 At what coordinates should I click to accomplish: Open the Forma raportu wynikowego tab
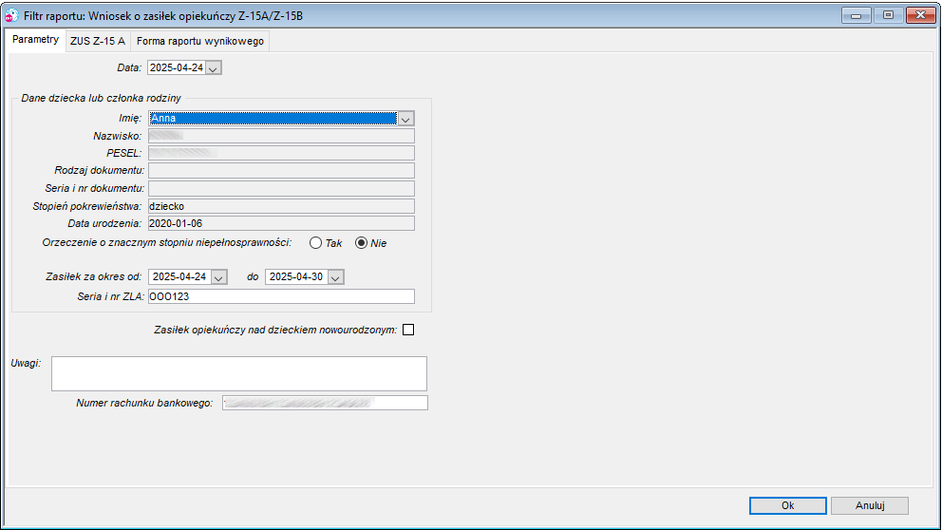point(200,41)
